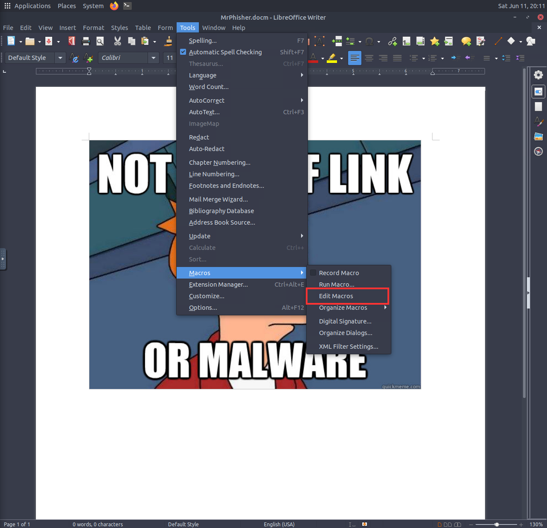Open Extension Manager... menu entry

[x=242, y=284]
